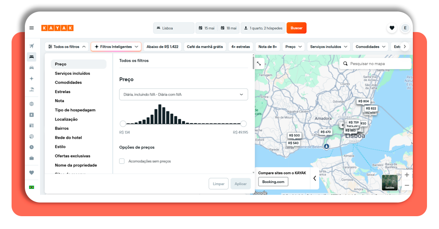Zoom in on the map
439x229 pixels.
(407, 175)
